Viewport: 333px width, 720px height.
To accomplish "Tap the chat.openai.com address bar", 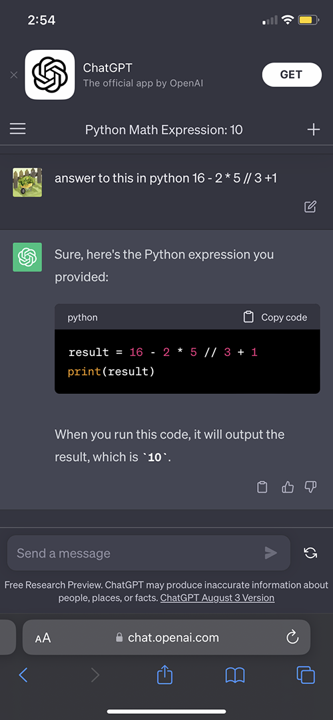I will point(166,637).
